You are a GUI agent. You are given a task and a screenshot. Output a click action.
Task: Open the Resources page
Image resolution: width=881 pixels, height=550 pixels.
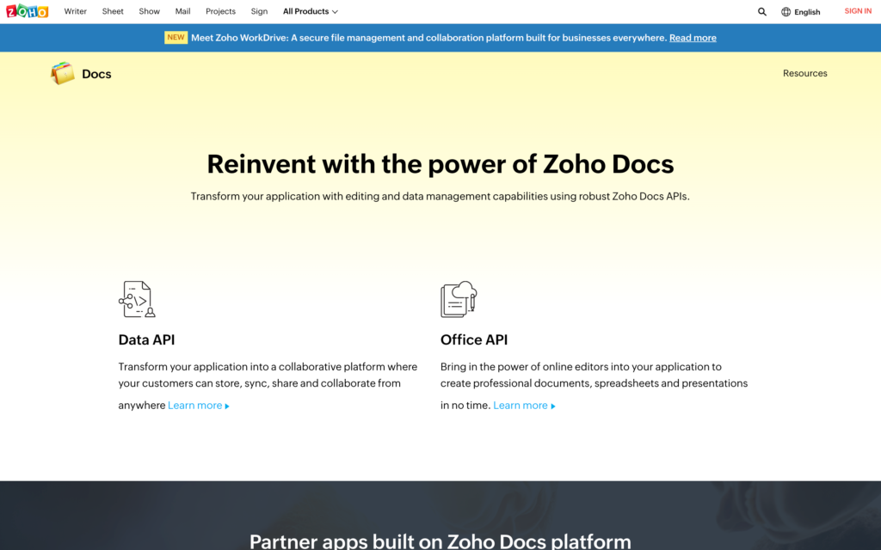(x=804, y=73)
